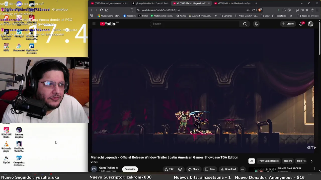
Task: Open Outlook.com bookmark
Action: 109,16
